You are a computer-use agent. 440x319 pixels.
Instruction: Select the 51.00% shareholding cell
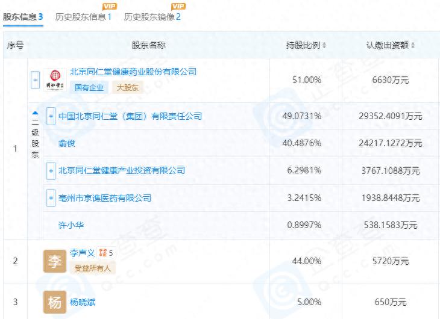click(x=307, y=80)
